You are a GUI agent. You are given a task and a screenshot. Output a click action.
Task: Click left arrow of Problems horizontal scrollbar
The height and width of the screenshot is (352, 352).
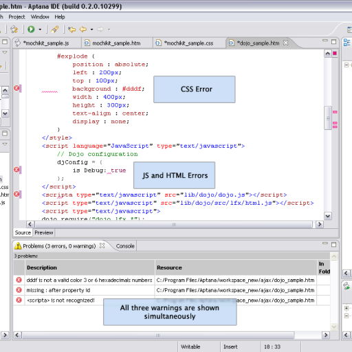click(x=17, y=335)
